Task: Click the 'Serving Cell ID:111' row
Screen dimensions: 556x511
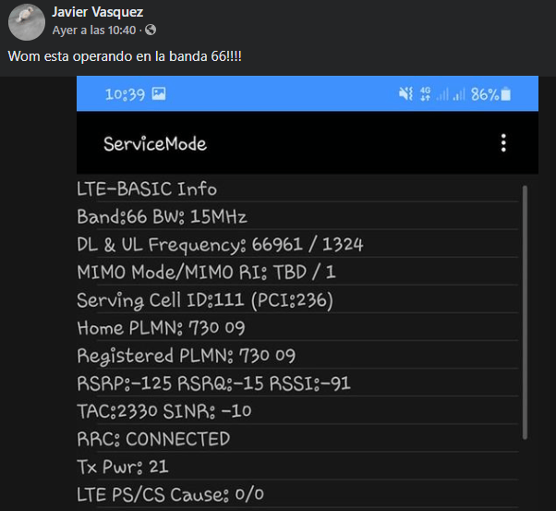Action: click(205, 300)
